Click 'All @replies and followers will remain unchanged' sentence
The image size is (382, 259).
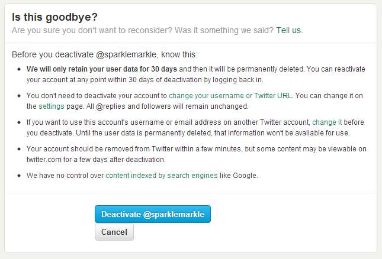[168, 106]
